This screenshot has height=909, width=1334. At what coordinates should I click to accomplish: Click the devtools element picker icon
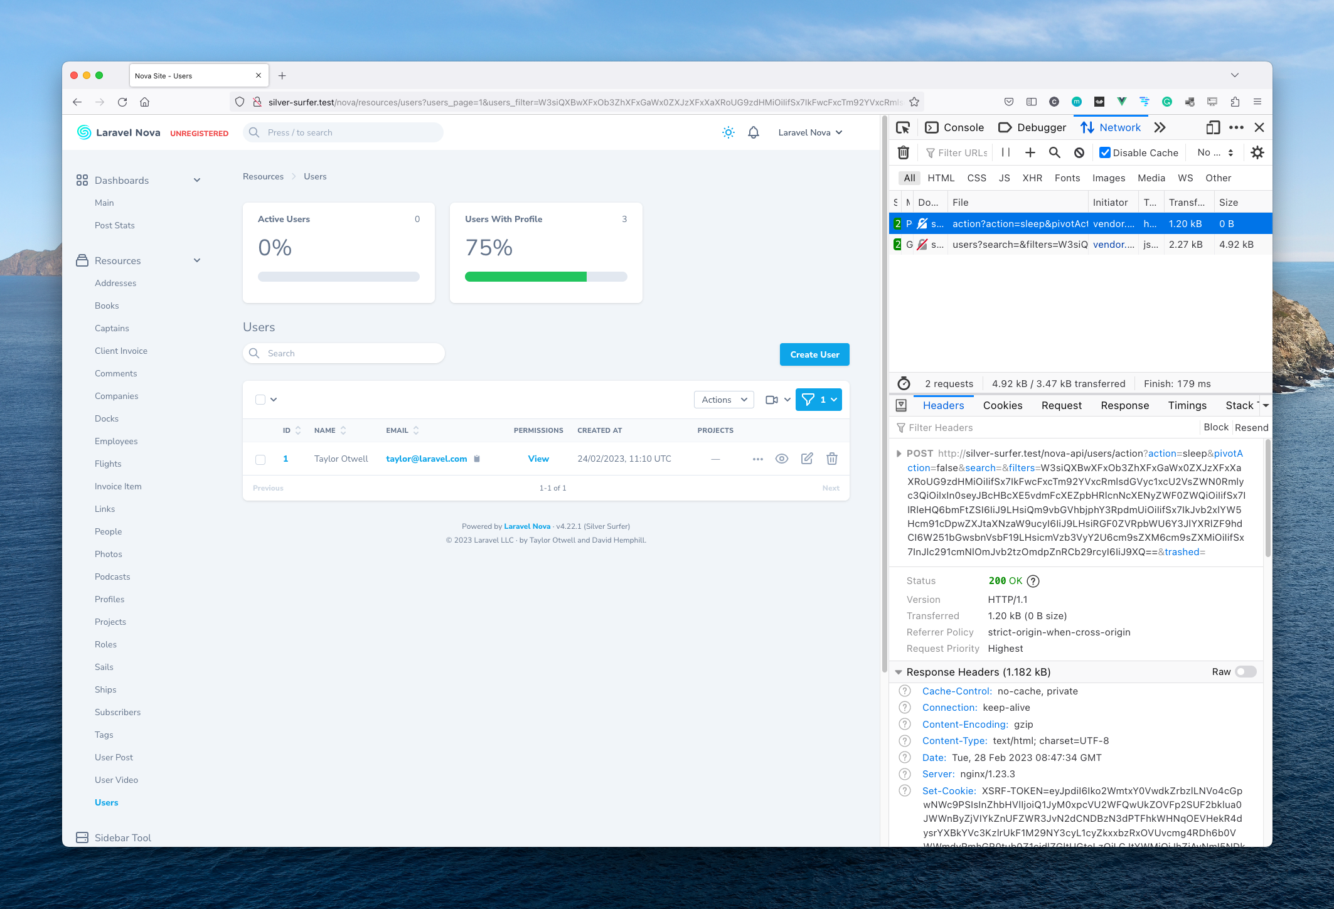(x=903, y=127)
